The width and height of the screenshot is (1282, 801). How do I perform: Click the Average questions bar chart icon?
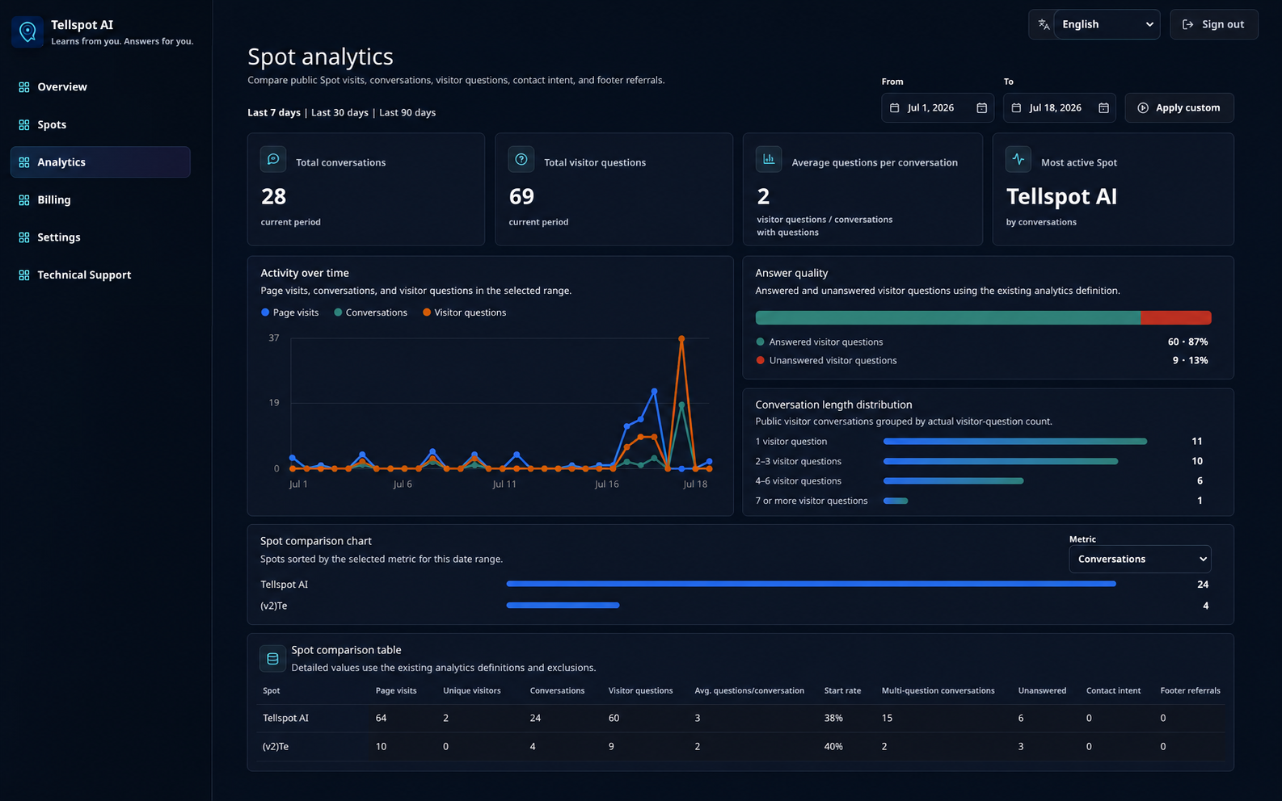click(769, 159)
